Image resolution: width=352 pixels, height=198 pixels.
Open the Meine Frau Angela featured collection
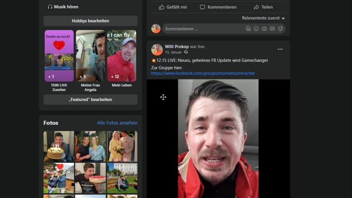pyautogui.click(x=90, y=56)
